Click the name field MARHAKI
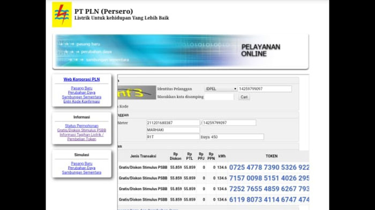Screen dimensions: 375x210 tap(173, 130)
